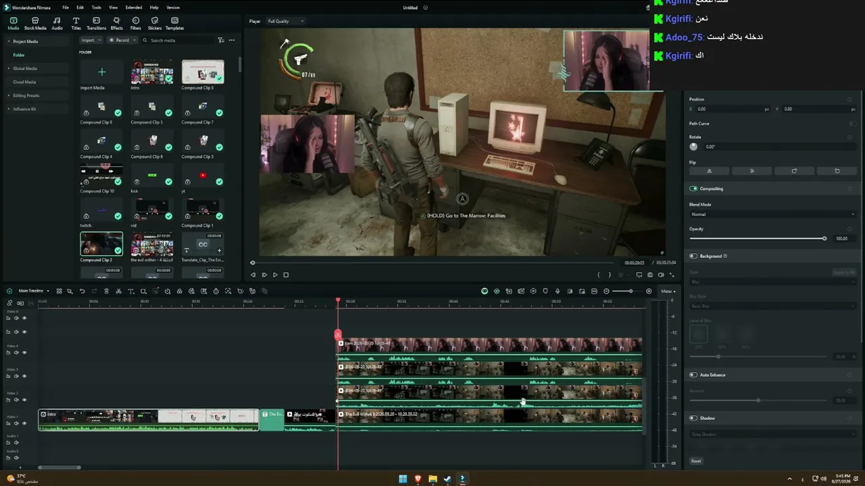865x486 pixels.
Task: Open the Import dropdown
Action: 91,40
